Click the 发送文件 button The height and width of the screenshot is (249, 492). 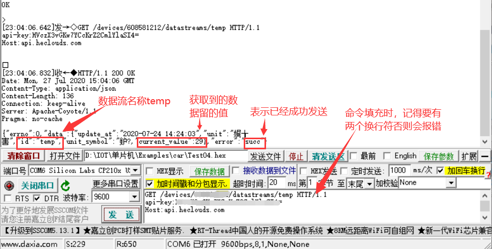click(x=266, y=156)
